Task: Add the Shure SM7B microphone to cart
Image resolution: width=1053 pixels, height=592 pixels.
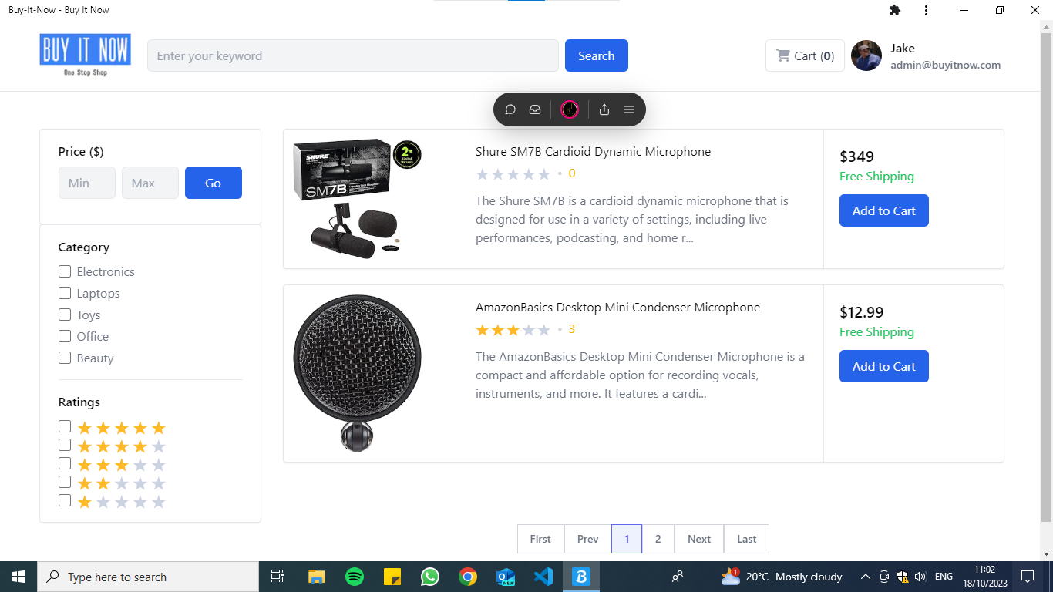Action: pos(883,210)
